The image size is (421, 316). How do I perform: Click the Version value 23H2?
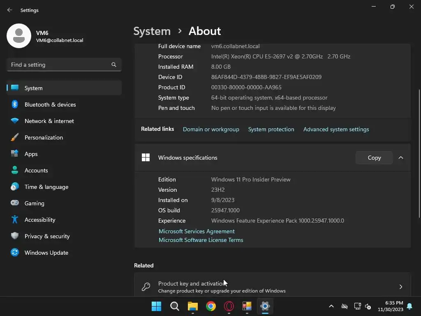pyautogui.click(x=218, y=190)
